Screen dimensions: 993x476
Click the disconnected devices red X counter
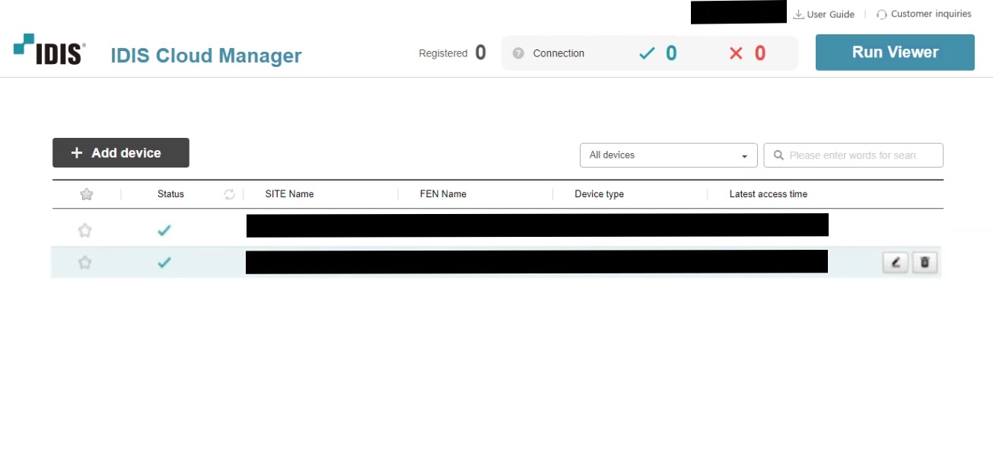coord(747,53)
